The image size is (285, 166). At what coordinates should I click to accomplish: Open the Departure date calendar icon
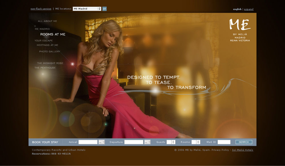(x=147, y=142)
